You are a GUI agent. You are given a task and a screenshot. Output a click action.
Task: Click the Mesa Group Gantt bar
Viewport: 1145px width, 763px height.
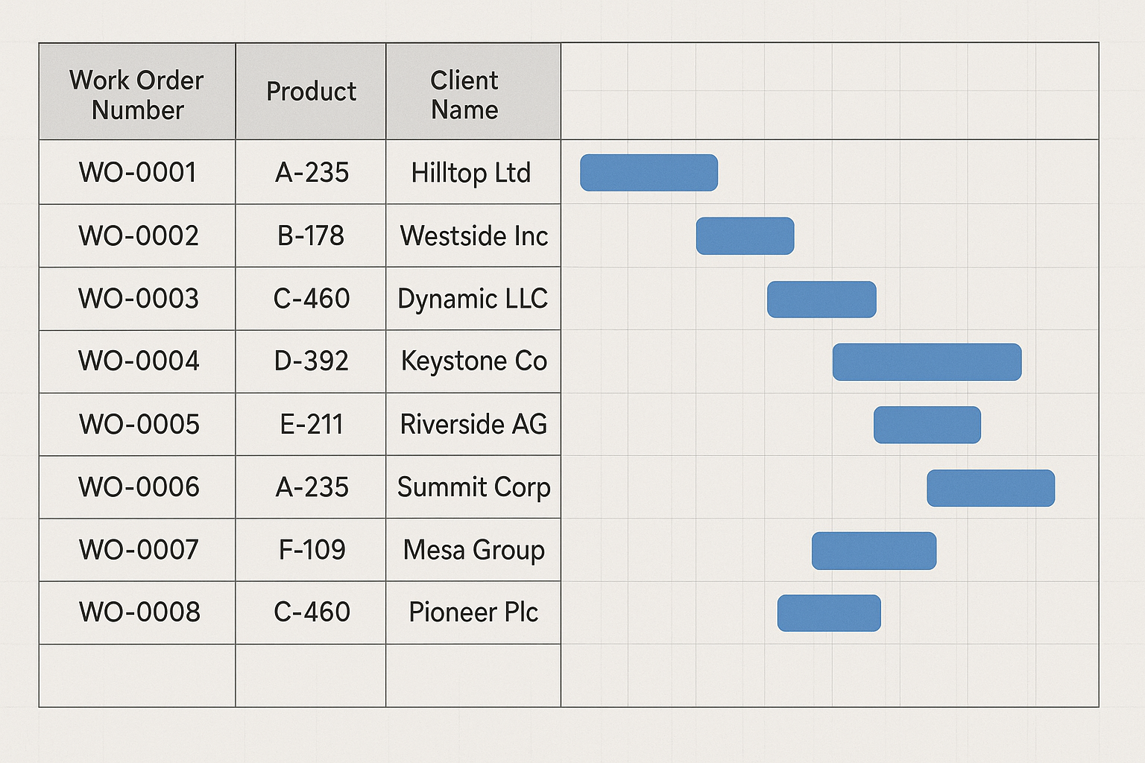[x=874, y=551]
